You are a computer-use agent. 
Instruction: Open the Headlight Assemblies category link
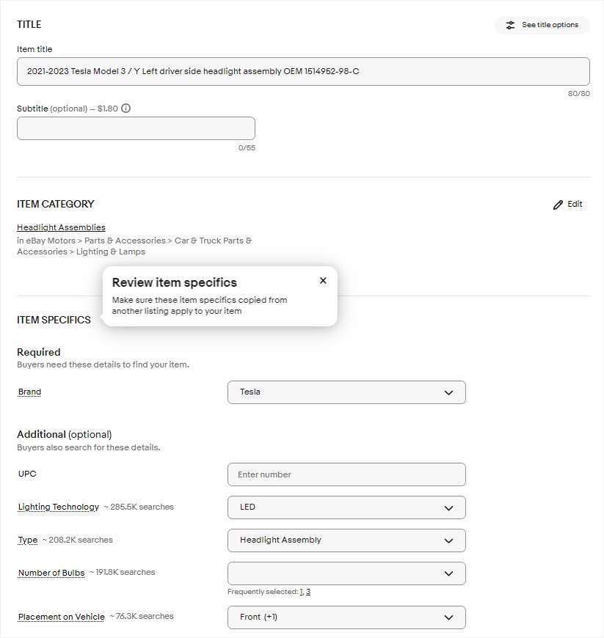pos(61,227)
